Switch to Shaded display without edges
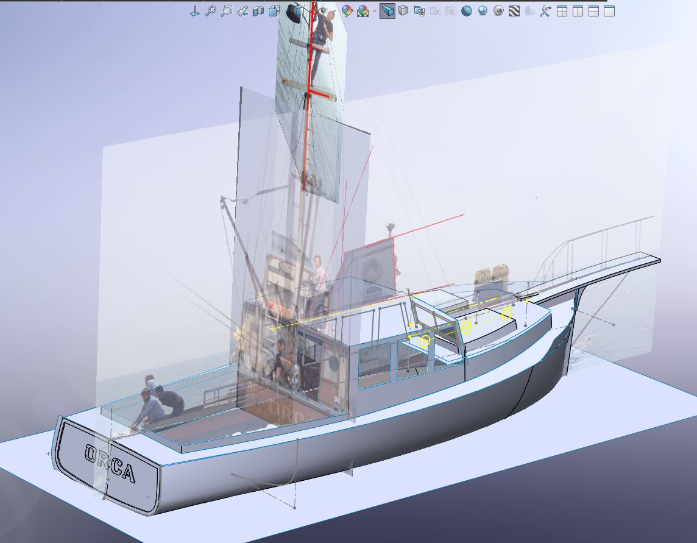 pos(403,11)
